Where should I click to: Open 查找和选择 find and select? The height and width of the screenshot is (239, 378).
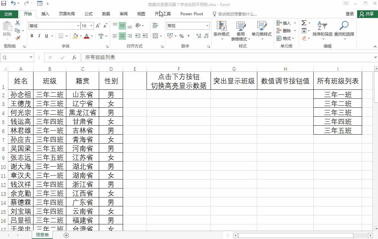[x=344, y=30]
